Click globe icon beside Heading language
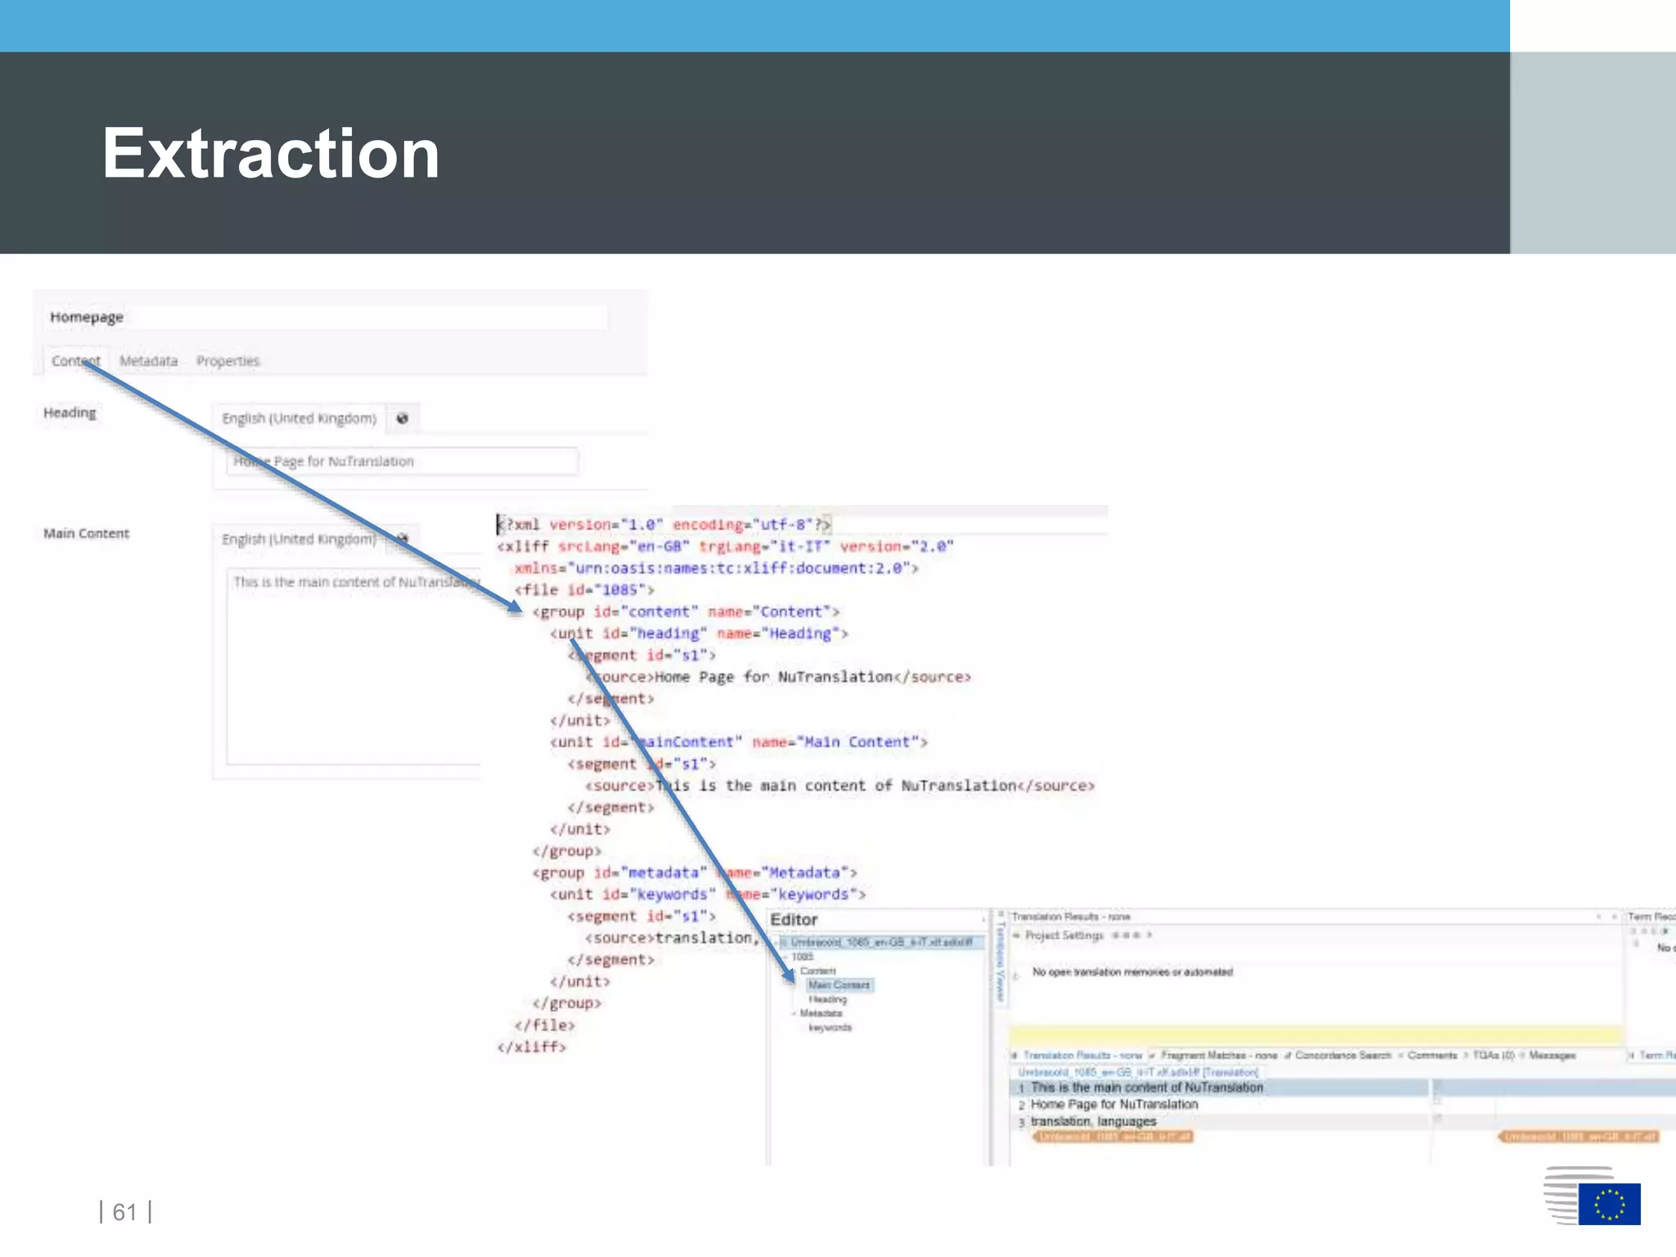Screen dimensions: 1676x1257 [402, 418]
